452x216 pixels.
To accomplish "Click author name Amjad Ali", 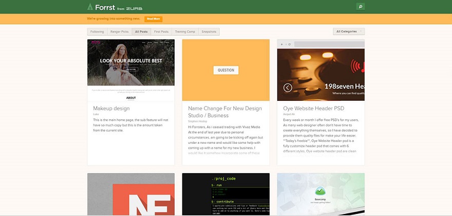I will point(289,114).
